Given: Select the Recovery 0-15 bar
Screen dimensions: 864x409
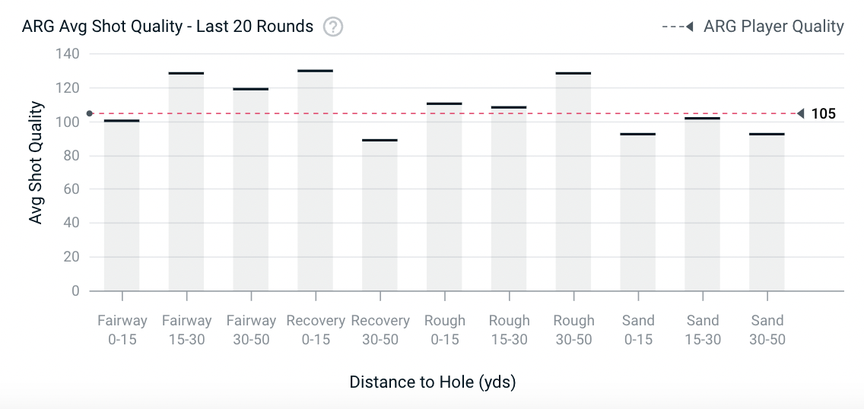Looking at the screenshot, I should coord(315,182).
